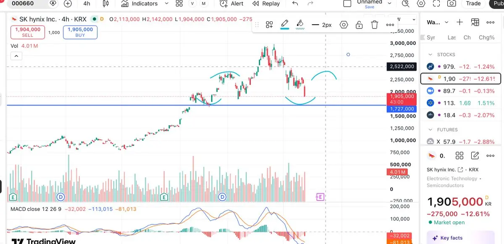Sort watchlist by Chg% column
Screen dimensions: 504x244
click(x=486, y=37)
